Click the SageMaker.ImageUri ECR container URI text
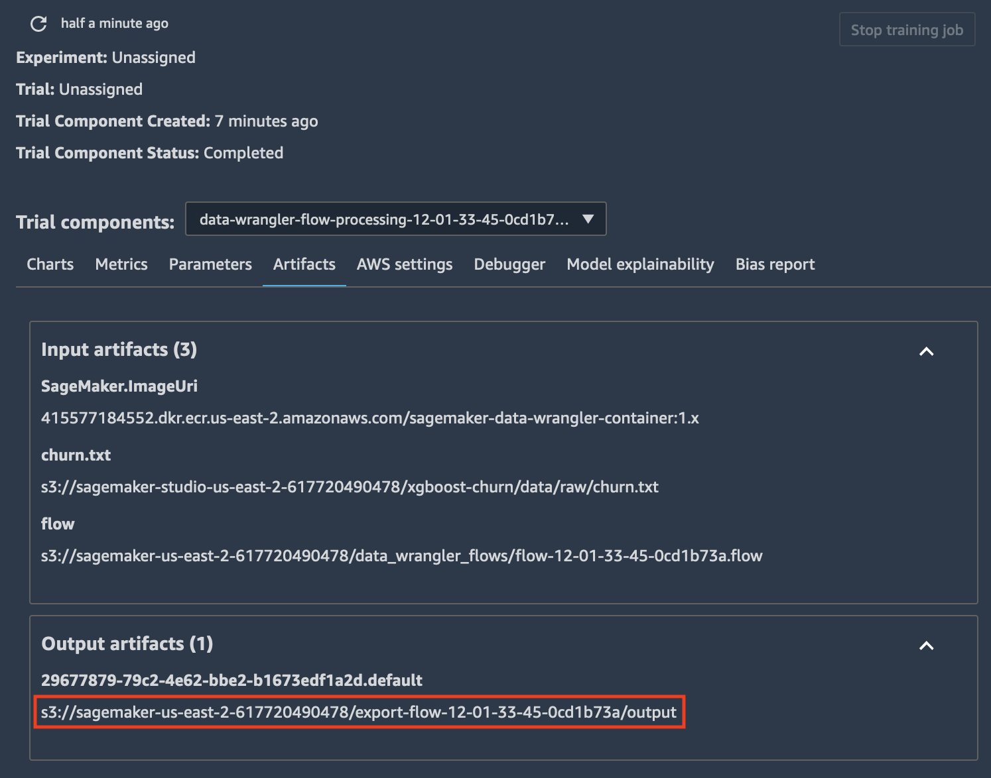Viewport: 991px width, 778px height. (370, 418)
